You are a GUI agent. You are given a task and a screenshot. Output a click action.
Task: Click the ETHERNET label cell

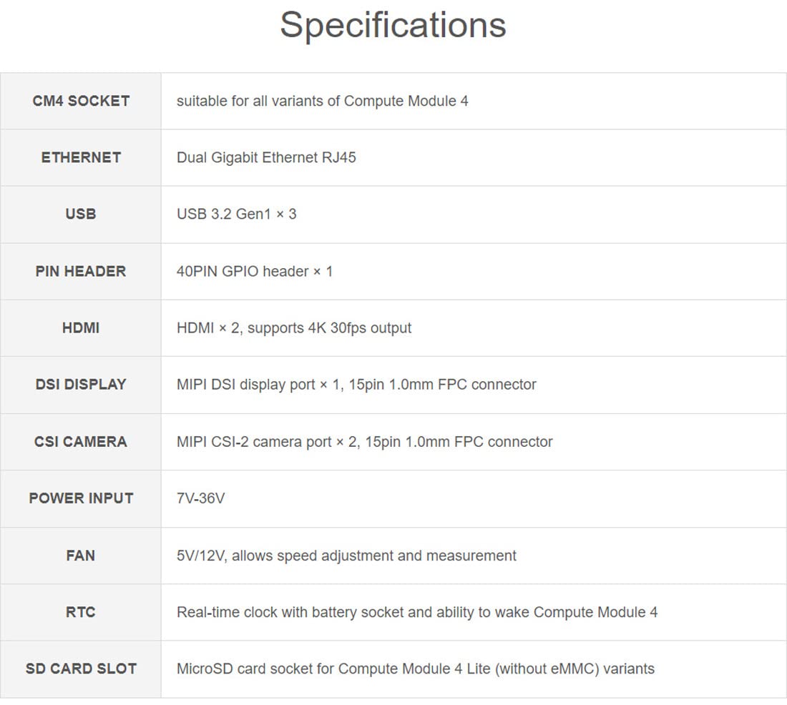81,157
